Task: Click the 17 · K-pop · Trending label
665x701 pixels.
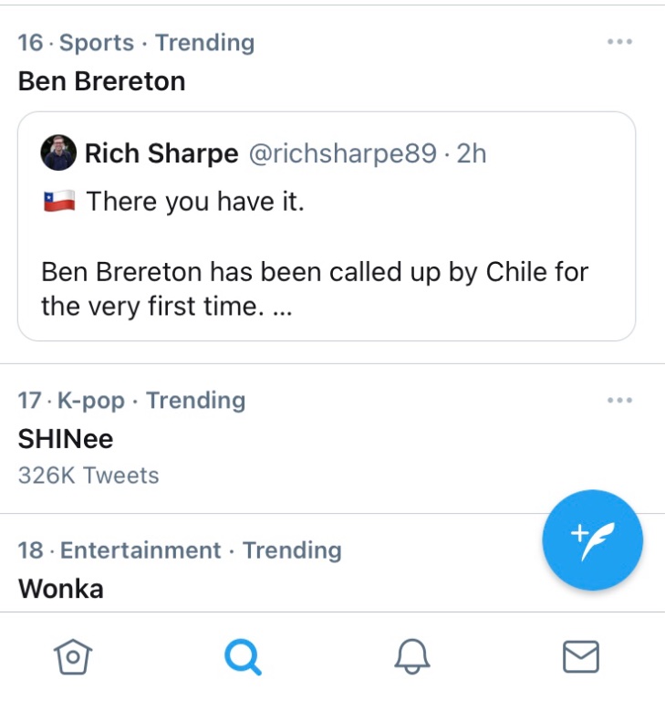Action: pos(131,401)
